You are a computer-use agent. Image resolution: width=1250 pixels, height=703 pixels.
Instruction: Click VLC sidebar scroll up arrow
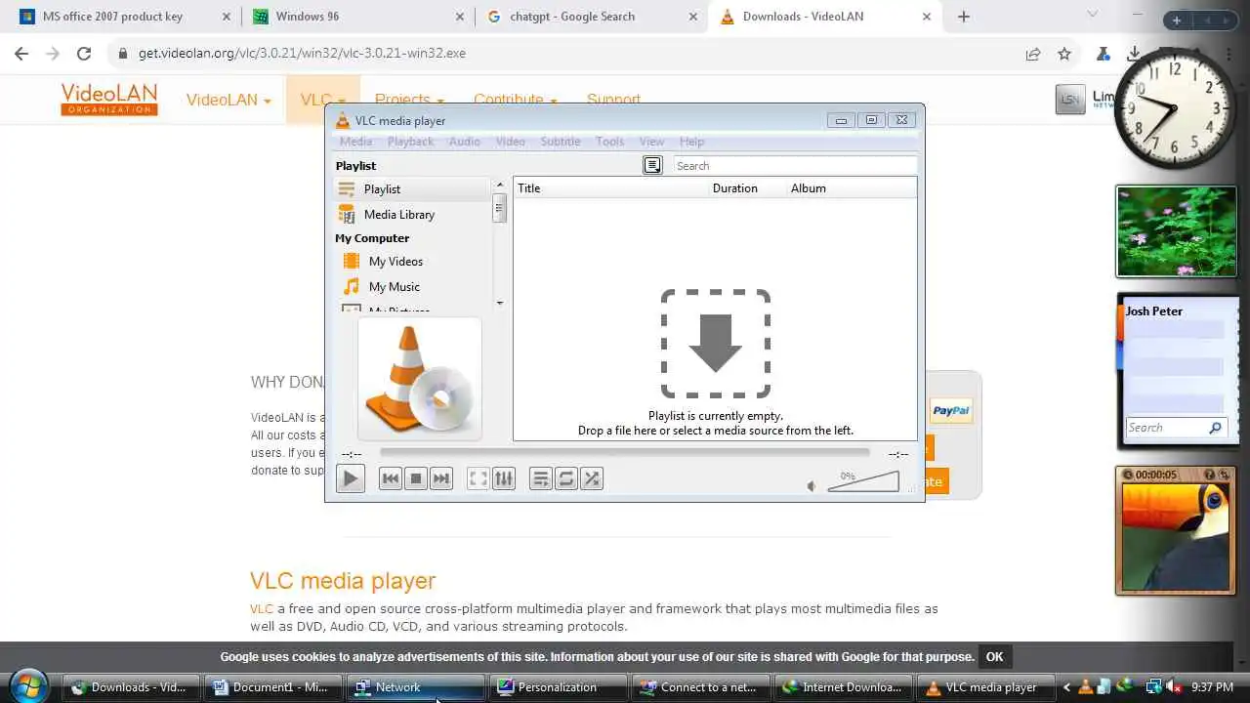click(x=500, y=185)
